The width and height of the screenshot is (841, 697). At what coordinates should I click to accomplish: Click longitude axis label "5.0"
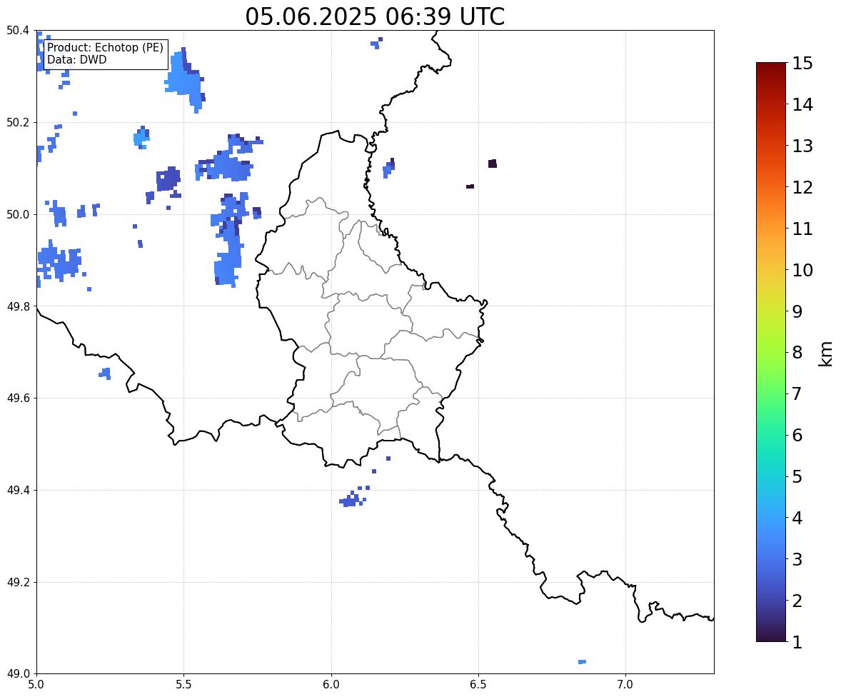point(36,685)
